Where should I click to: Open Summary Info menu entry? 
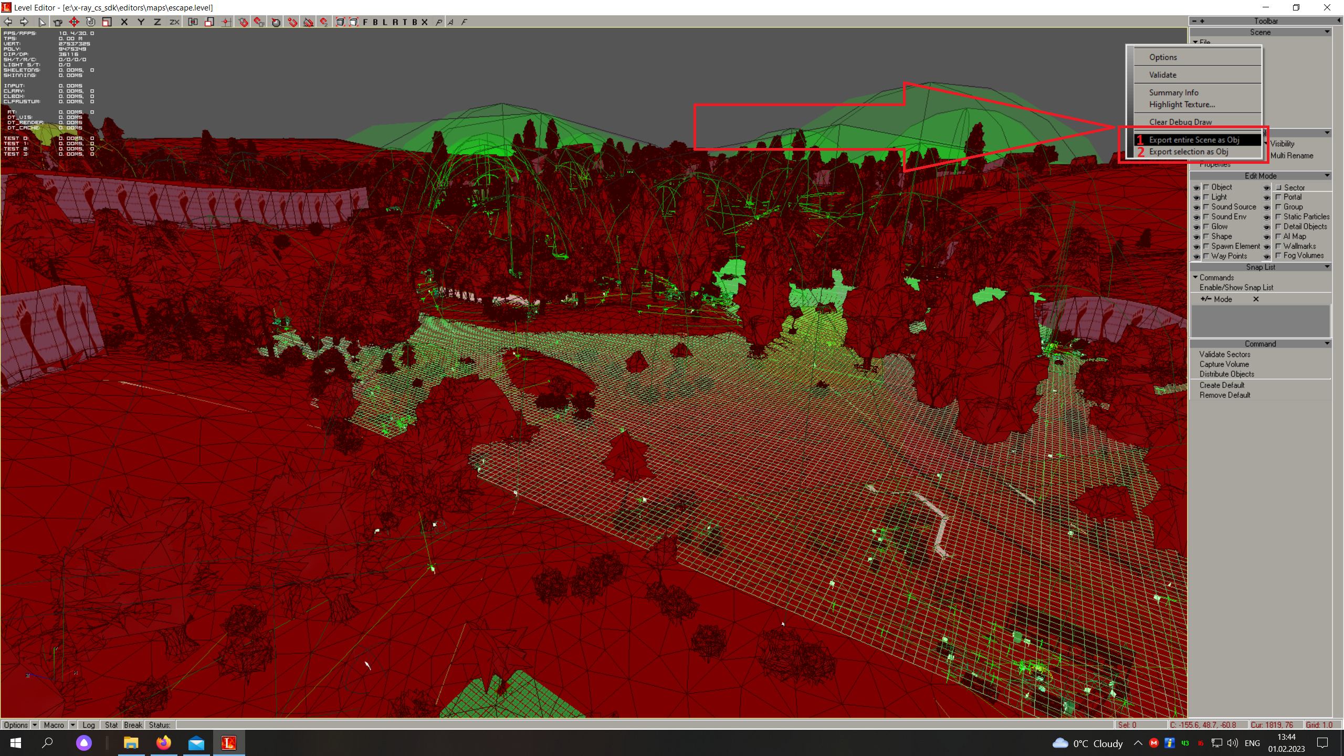pos(1198,92)
